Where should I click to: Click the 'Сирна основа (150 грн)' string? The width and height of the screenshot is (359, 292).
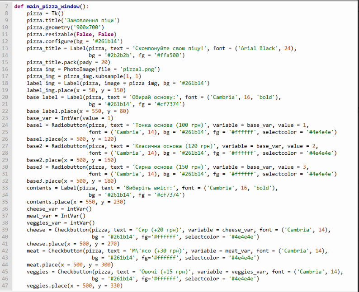170,167
